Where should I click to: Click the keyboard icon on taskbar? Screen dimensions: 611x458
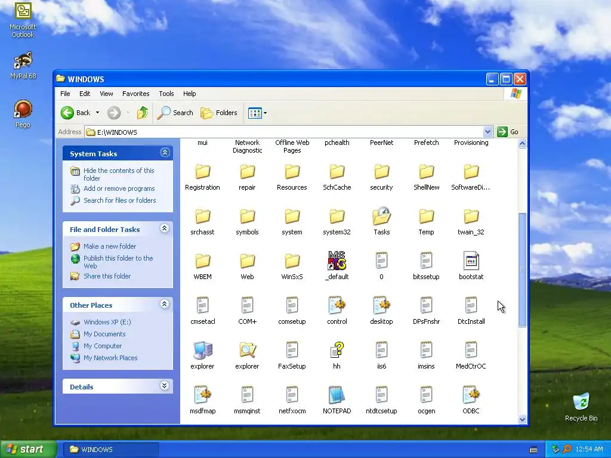click(x=533, y=450)
